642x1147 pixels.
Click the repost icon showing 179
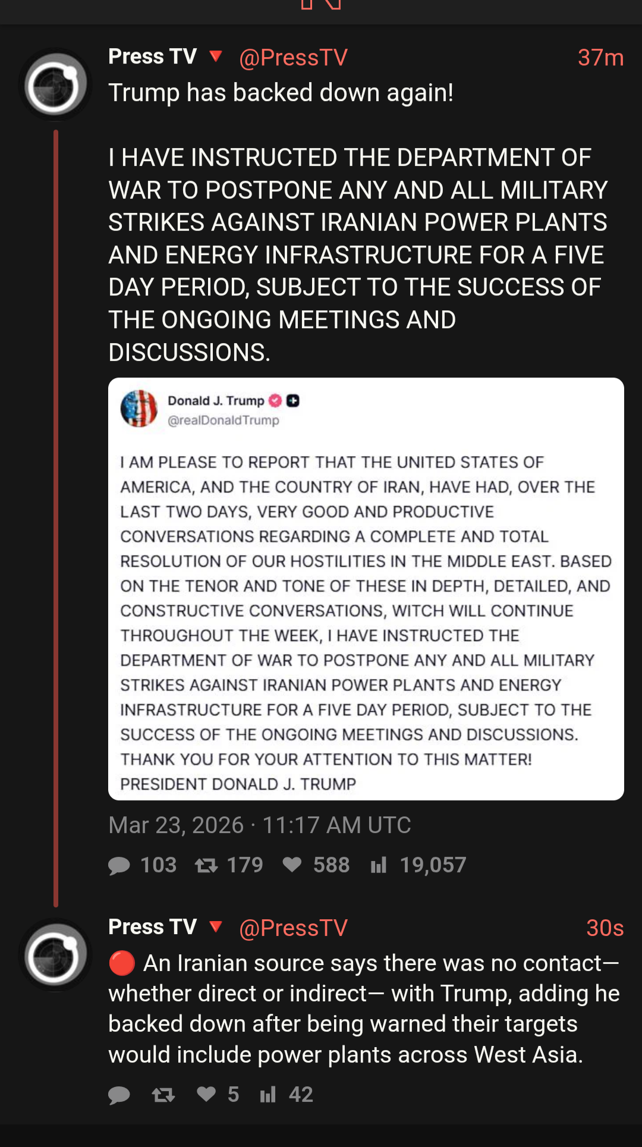206,865
